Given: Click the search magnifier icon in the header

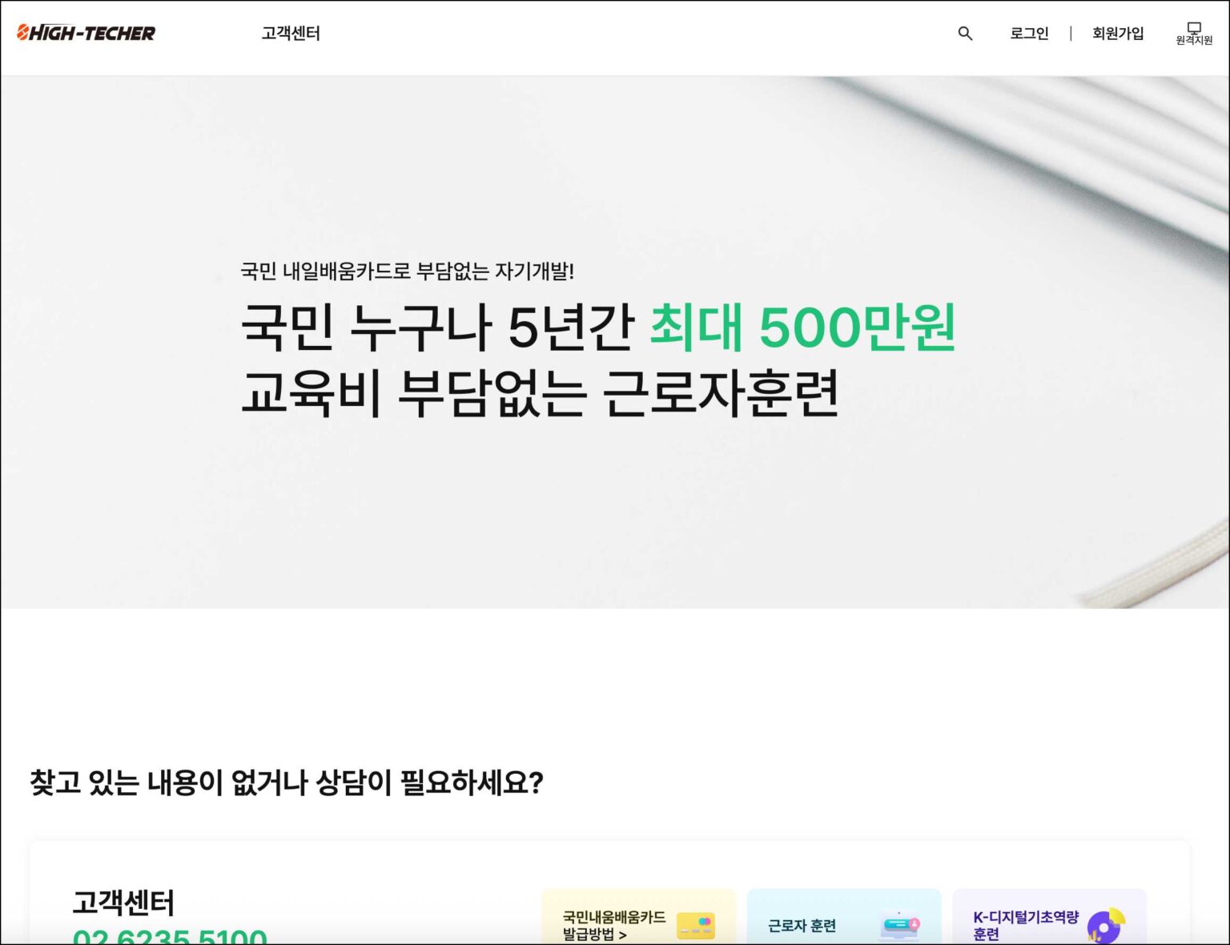Looking at the screenshot, I should coord(964,34).
